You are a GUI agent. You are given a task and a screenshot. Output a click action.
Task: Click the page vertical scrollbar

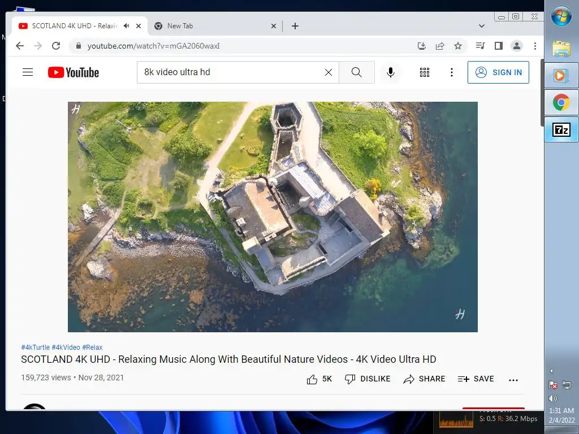[542, 93]
